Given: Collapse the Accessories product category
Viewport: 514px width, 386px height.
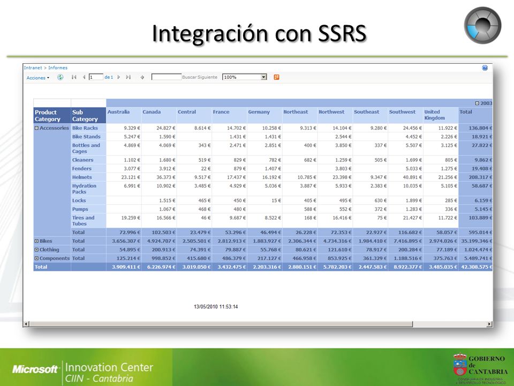Looking at the screenshot, I should pos(37,128).
